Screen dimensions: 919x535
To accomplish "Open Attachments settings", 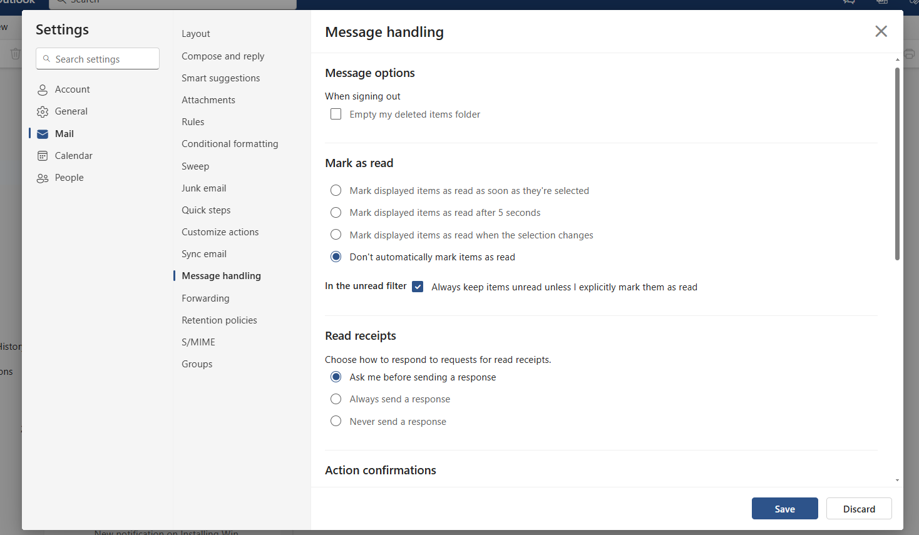I will pyautogui.click(x=208, y=100).
